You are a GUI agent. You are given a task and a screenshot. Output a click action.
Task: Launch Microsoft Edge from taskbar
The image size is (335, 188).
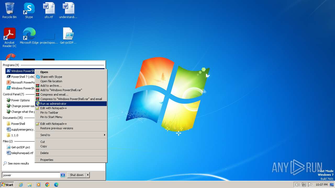pyautogui.click(x=56, y=185)
